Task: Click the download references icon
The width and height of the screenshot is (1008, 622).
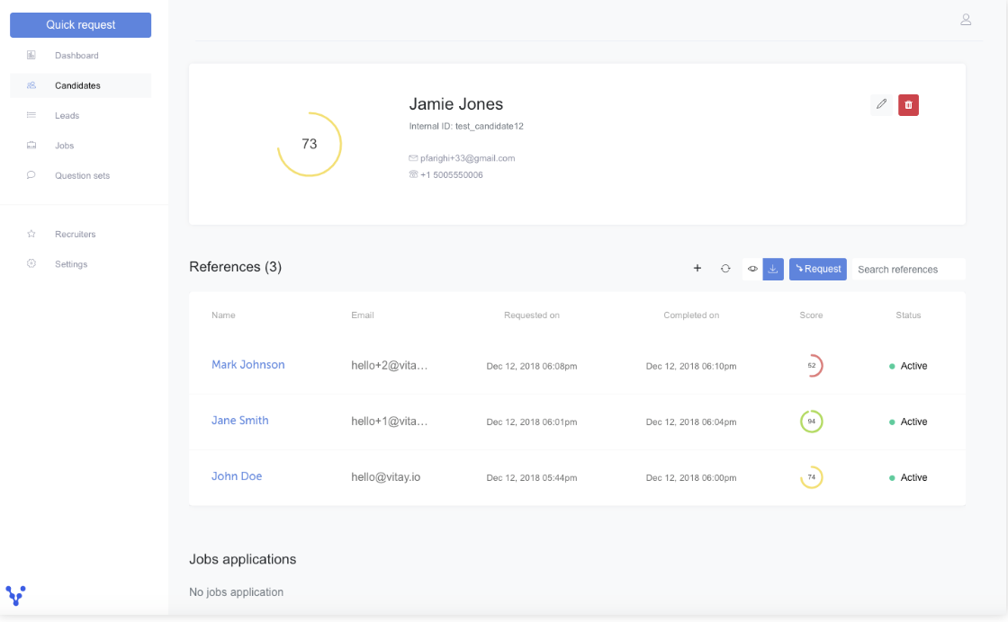Action: pyautogui.click(x=773, y=269)
